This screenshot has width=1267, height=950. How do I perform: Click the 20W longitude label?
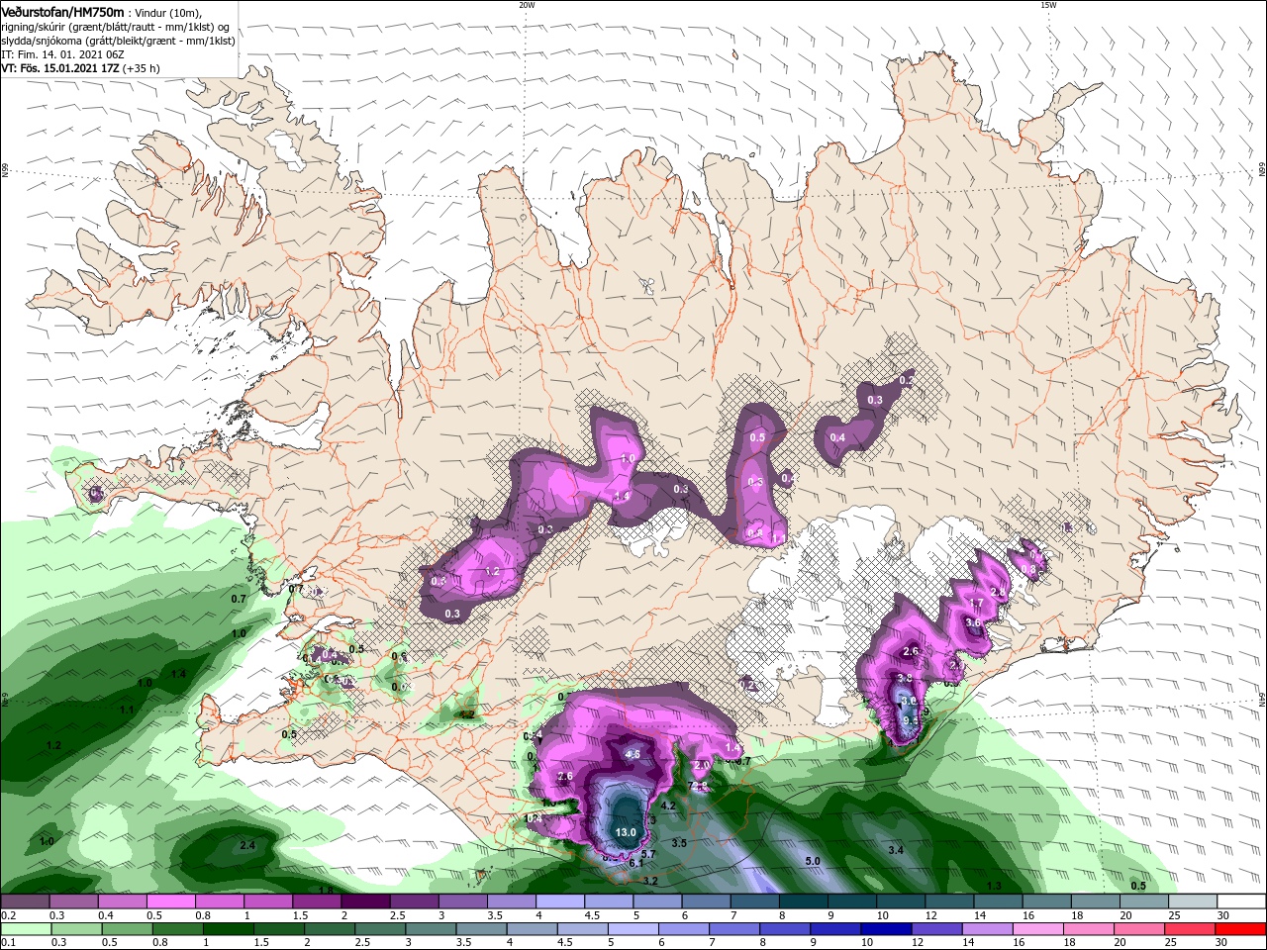(527, 4)
